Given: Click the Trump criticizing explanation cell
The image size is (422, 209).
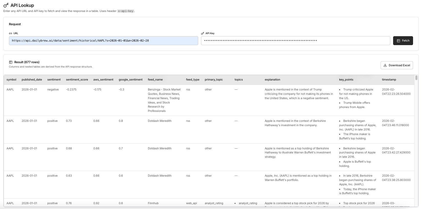Looking at the screenshot, I should tap(299, 94).
